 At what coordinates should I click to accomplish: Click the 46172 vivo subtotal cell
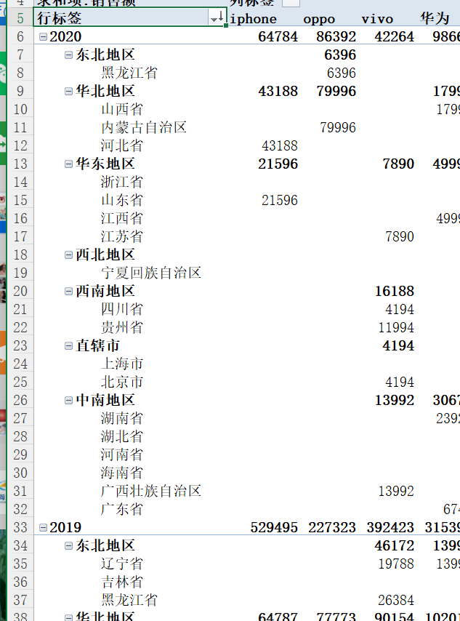395,546
